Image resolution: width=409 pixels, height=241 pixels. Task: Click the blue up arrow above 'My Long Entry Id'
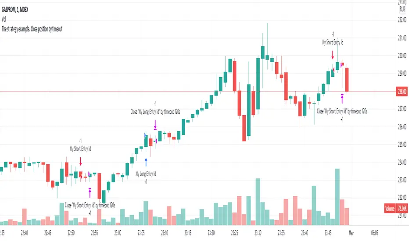[146, 160]
